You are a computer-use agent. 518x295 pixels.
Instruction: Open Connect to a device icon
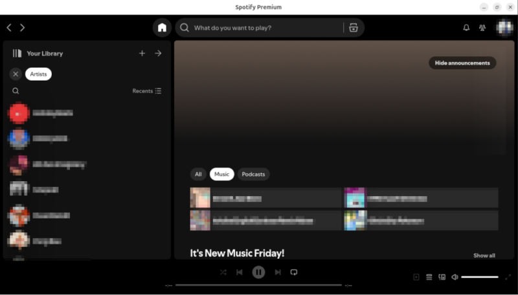442,277
